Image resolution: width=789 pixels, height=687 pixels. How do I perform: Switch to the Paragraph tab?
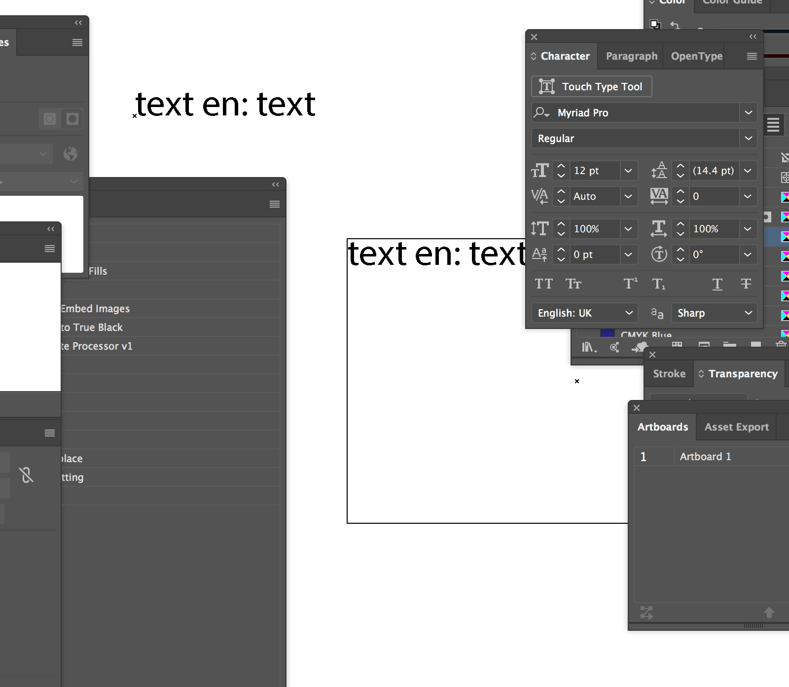pyautogui.click(x=632, y=56)
